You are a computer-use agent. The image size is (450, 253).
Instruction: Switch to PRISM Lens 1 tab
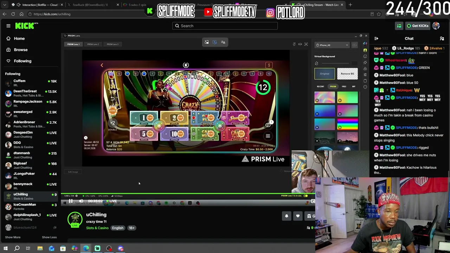coord(73,44)
